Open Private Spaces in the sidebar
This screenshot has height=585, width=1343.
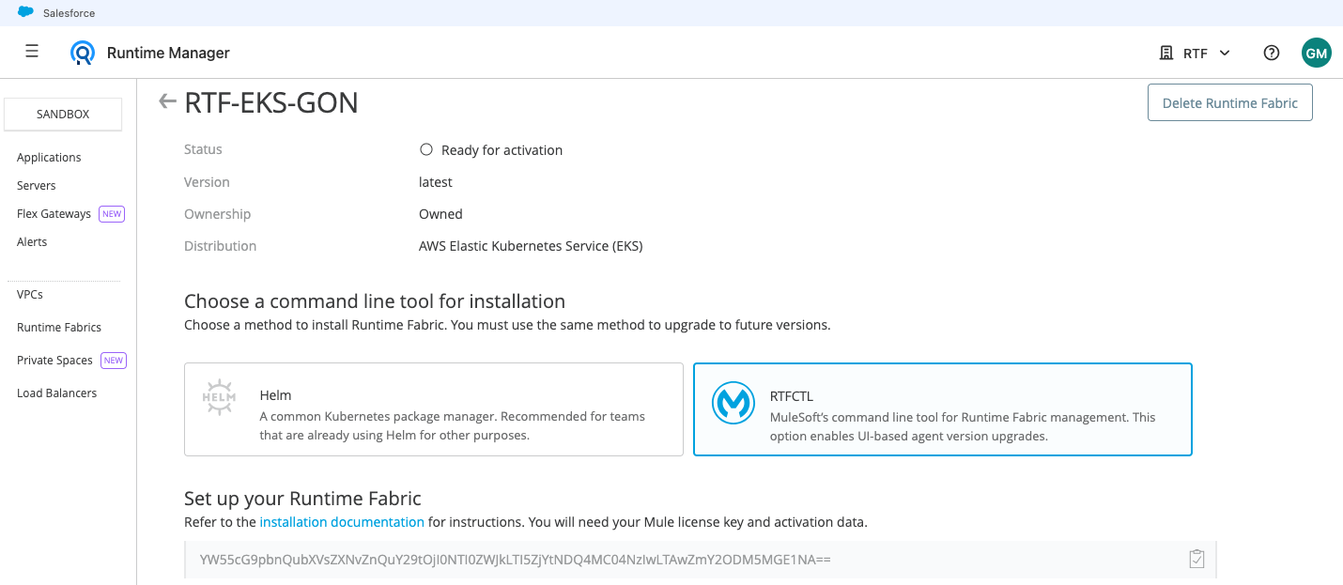[54, 360]
